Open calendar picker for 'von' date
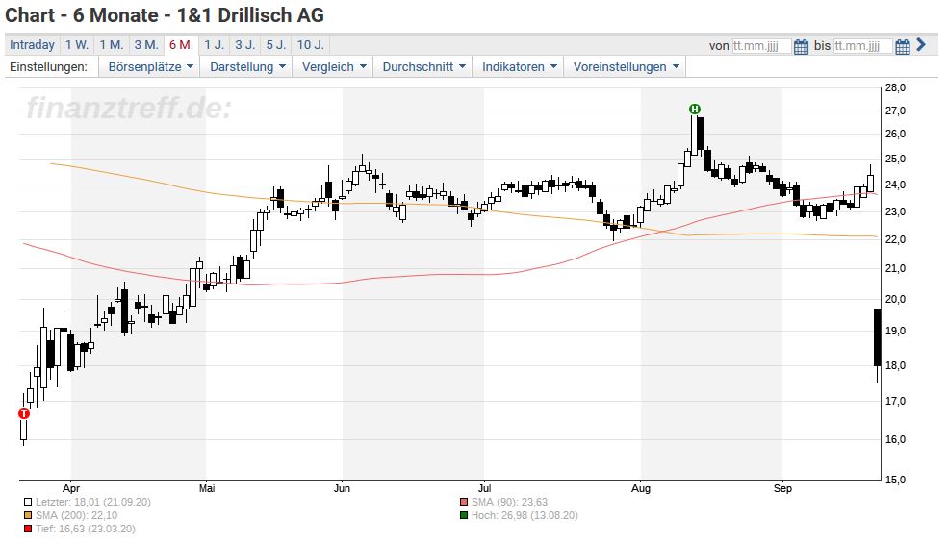The width and height of the screenshot is (947, 543). point(801,46)
